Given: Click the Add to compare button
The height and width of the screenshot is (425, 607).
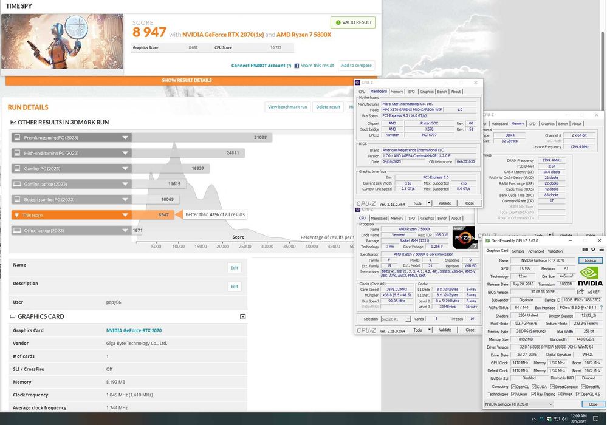Looking at the screenshot, I should (357, 66).
